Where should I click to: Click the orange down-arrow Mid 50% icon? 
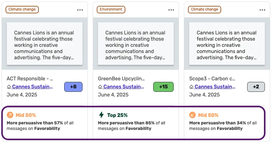coord(192,115)
